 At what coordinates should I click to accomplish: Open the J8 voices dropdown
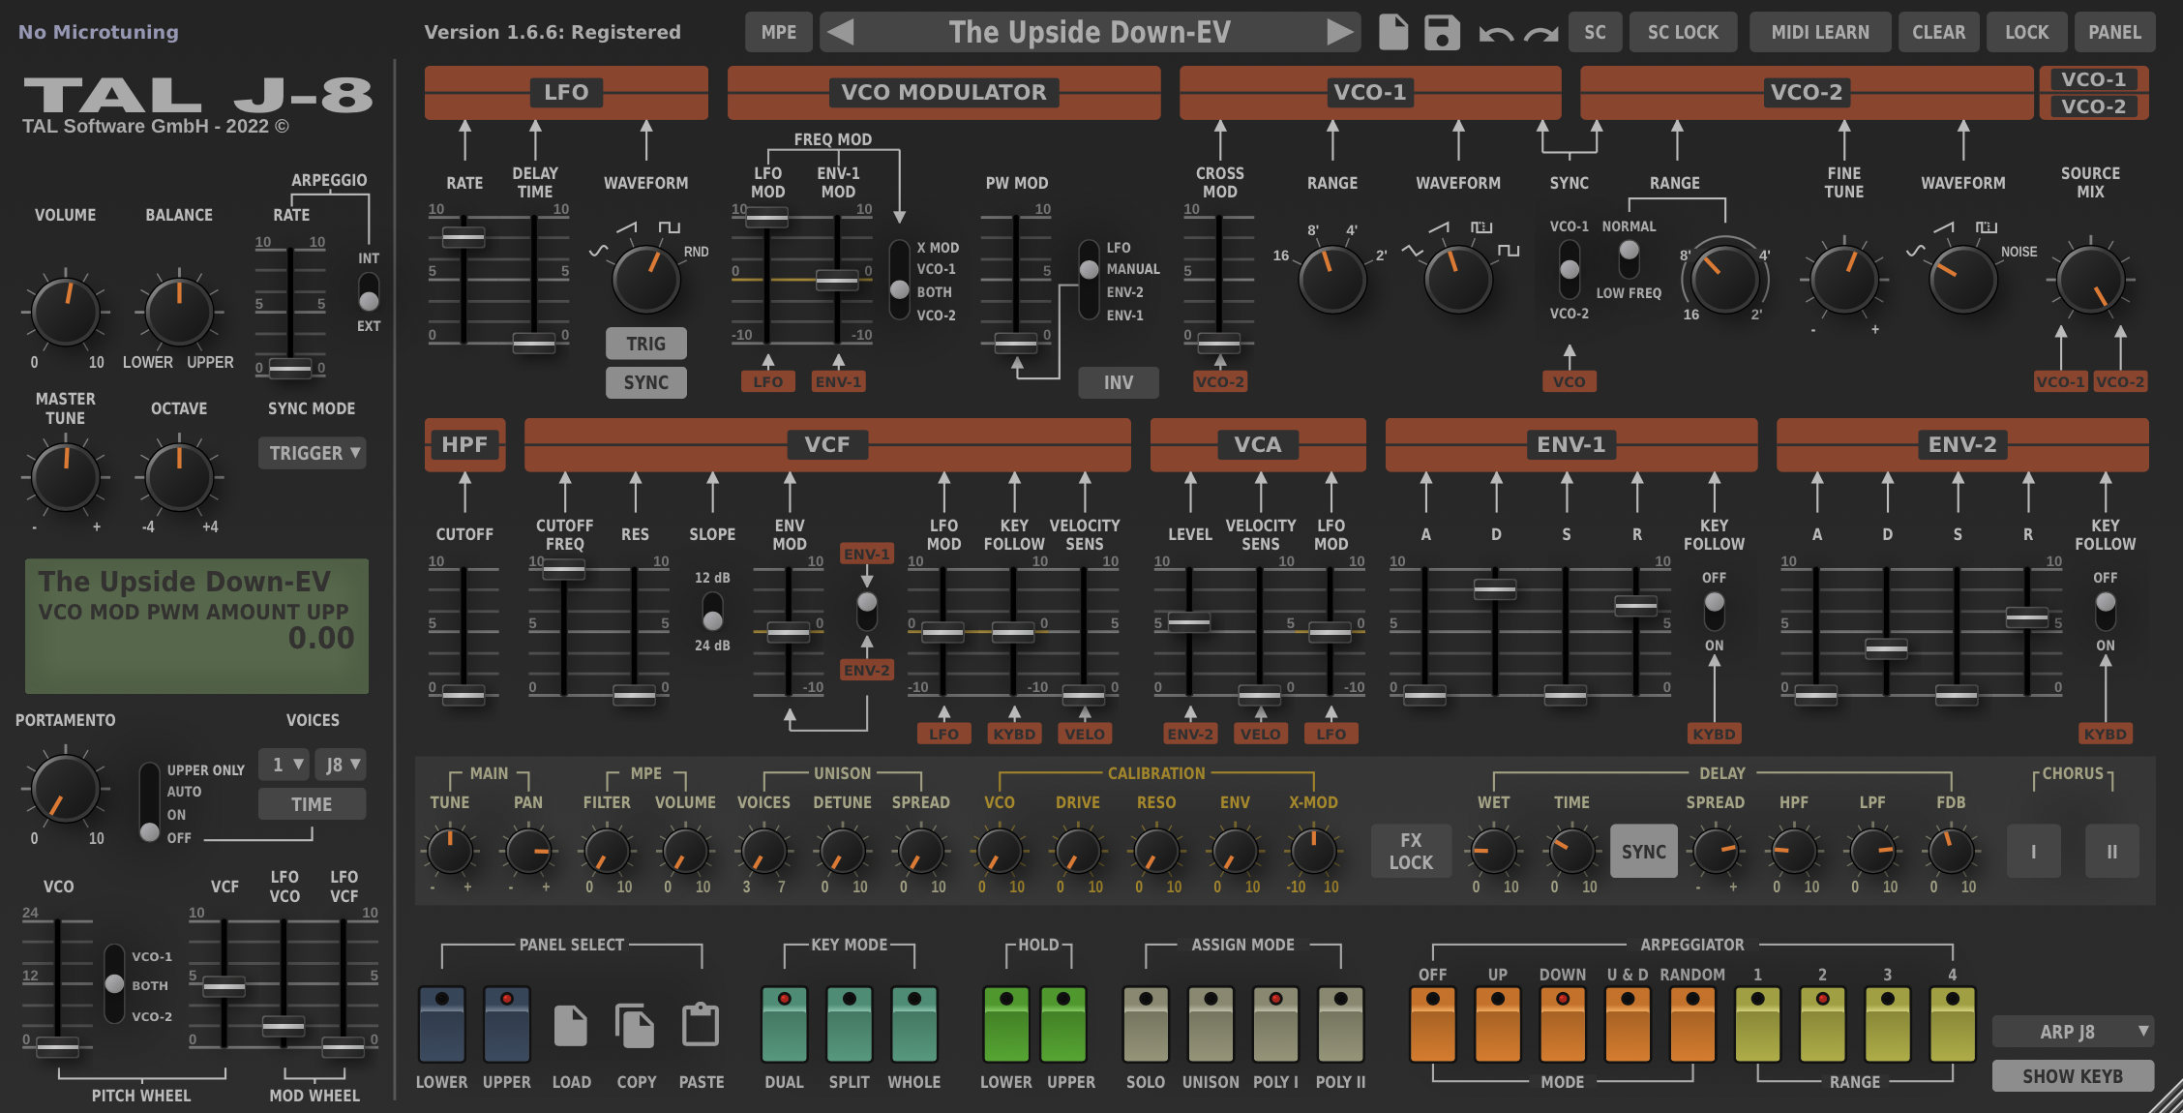click(342, 765)
